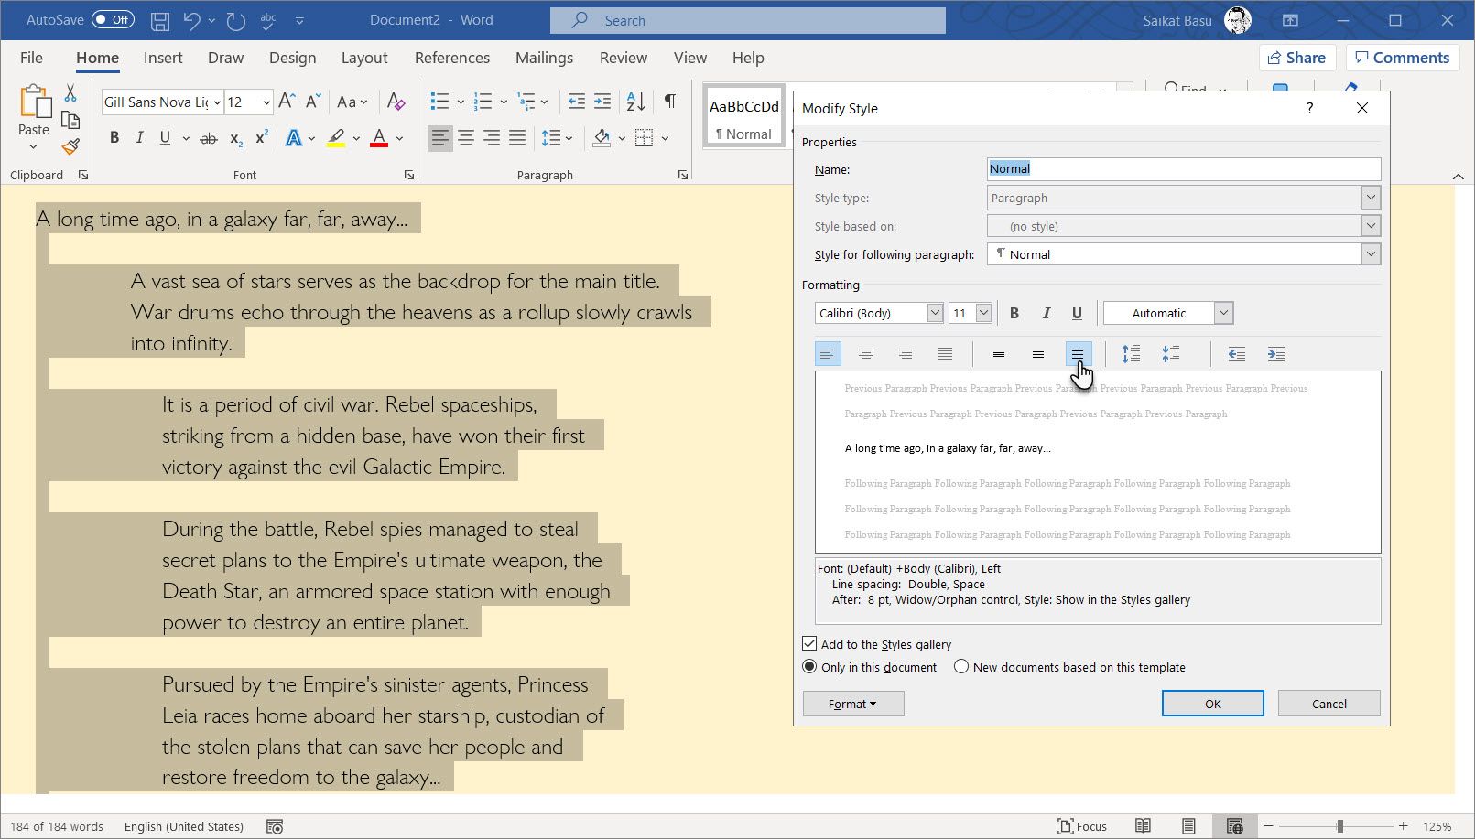Image resolution: width=1475 pixels, height=839 pixels.
Task: Cancel the Modify Style dialog
Action: pos(1329,703)
